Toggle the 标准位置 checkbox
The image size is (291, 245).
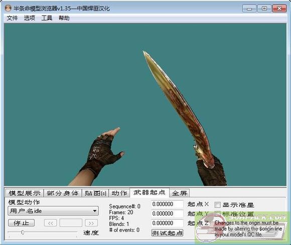click(x=217, y=214)
